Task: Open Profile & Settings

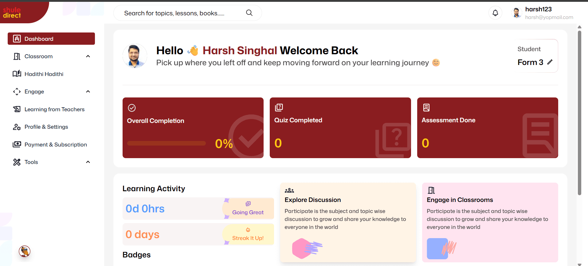Action: (x=51, y=127)
